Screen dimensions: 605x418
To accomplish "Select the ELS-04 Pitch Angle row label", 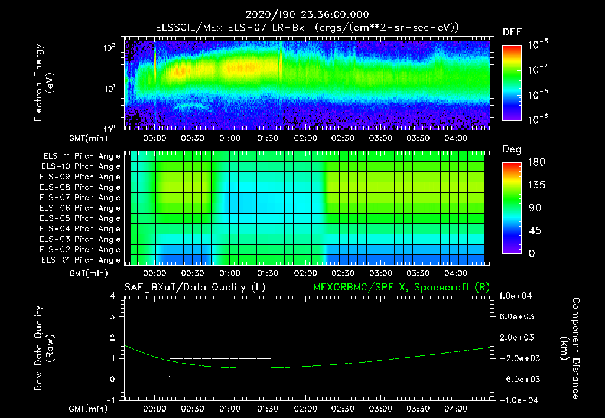I will [x=80, y=228].
